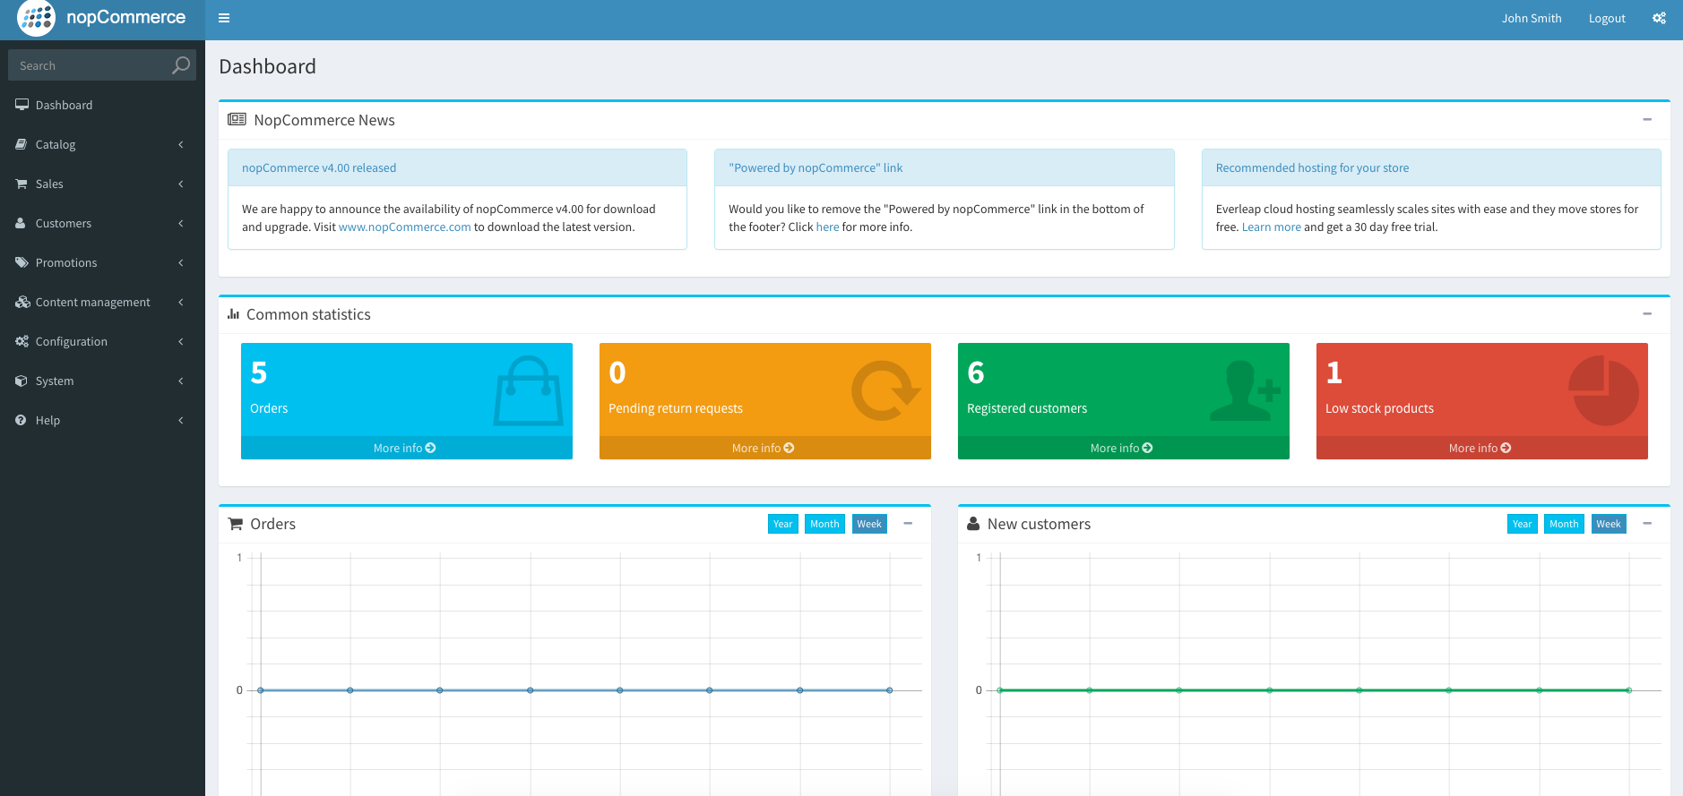Collapse the Orders chart panel
The width and height of the screenshot is (1683, 796).
(908, 523)
